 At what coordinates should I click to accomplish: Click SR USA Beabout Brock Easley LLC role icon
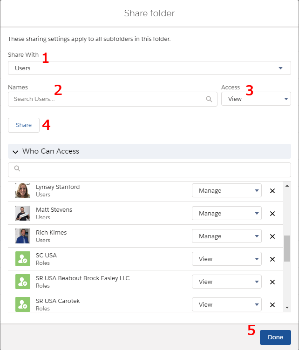point(23,282)
